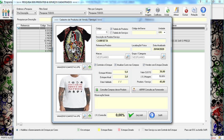
Task: Browse image file for CAMISETA3.JPG
Action: (85, 67)
